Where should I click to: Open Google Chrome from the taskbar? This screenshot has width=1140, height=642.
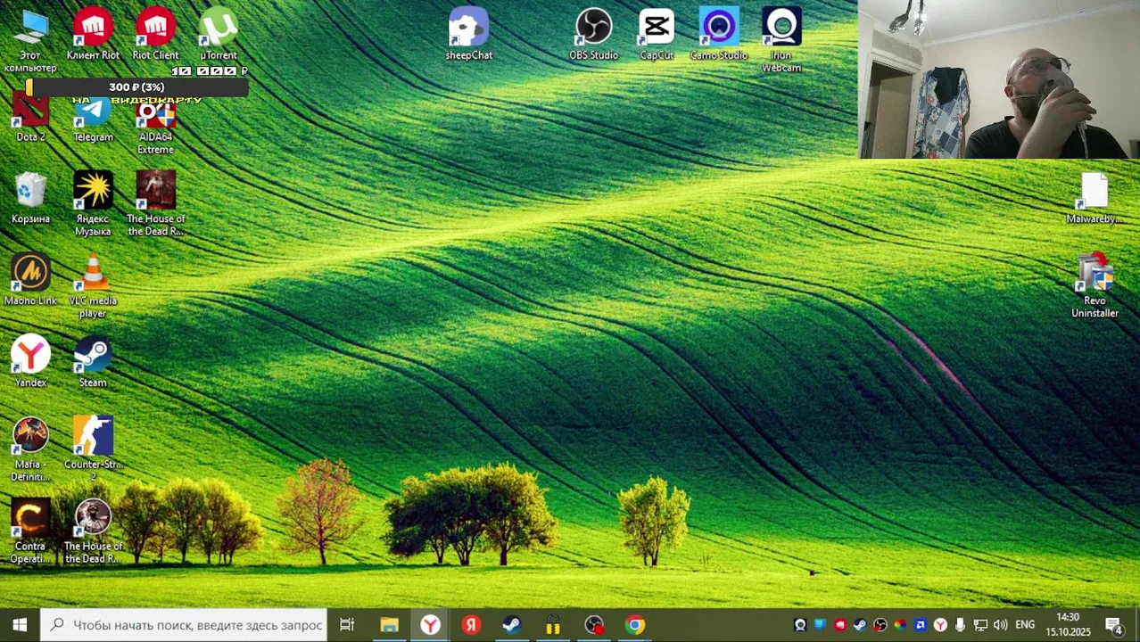tap(635, 625)
